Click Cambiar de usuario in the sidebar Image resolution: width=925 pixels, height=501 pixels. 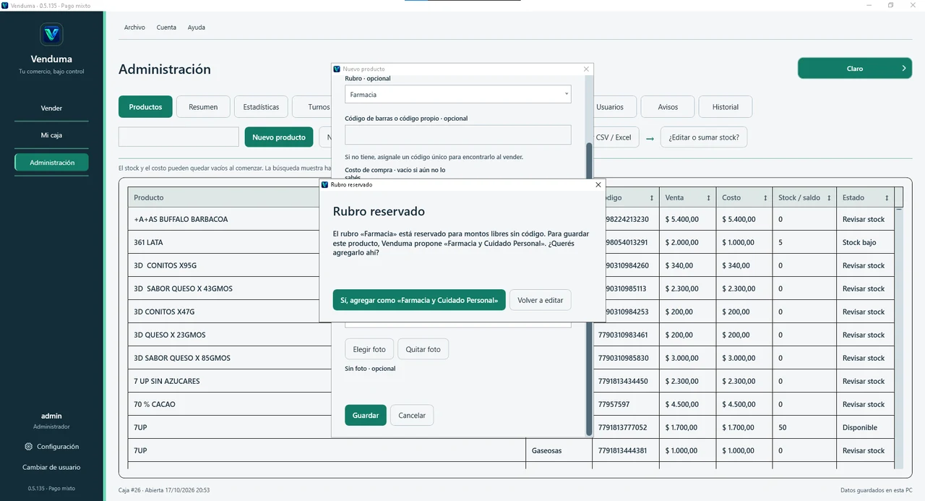point(51,467)
